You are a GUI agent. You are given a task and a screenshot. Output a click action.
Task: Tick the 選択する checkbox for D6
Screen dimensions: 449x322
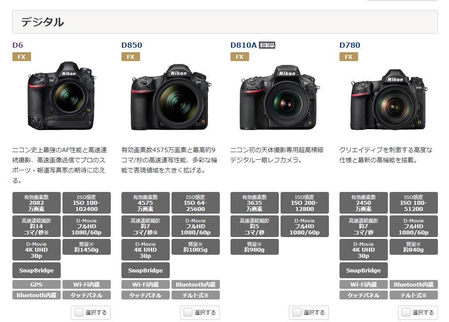pyautogui.click(x=79, y=312)
